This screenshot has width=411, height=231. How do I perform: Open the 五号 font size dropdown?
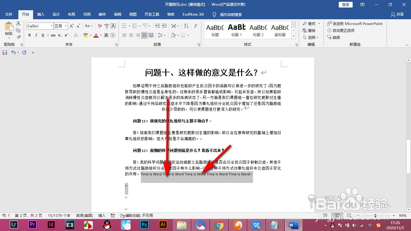tap(66, 26)
